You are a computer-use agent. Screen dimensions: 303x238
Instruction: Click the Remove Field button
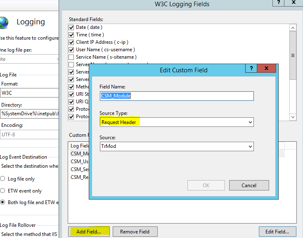click(135, 231)
